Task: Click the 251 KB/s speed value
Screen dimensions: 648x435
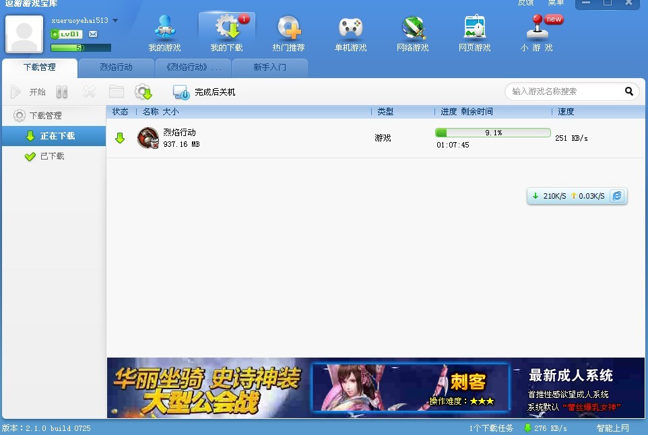Action: [x=571, y=138]
